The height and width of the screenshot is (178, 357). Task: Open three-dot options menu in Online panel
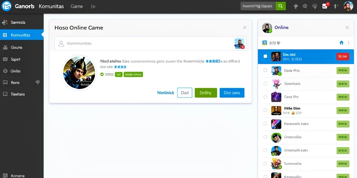(348, 43)
